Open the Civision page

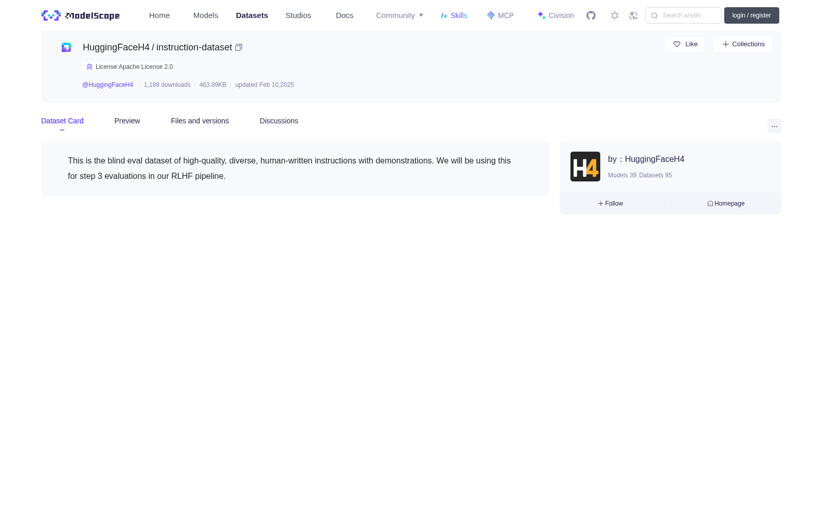click(x=556, y=15)
